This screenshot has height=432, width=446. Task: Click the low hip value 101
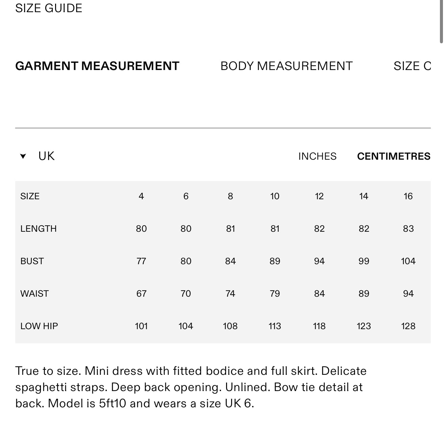tap(141, 326)
